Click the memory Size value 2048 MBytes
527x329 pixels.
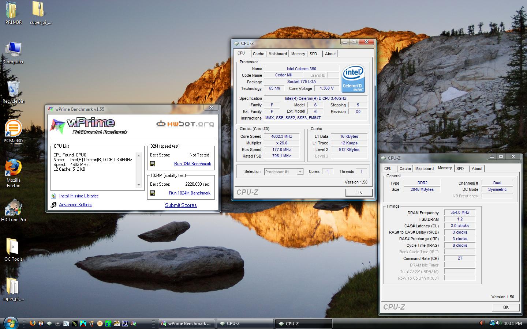[422, 189]
